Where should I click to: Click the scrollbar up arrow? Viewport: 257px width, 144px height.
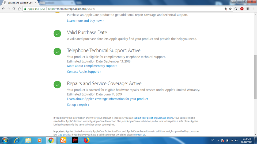click(x=255, y=14)
